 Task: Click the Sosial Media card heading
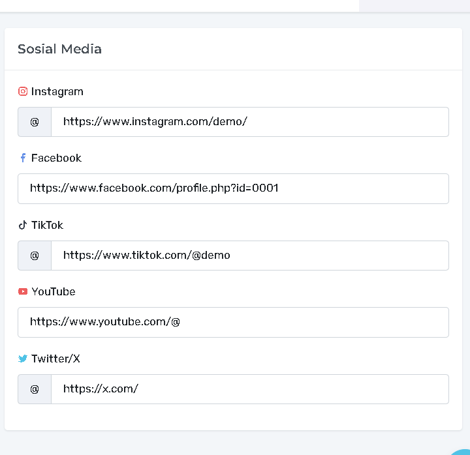pos(59,49)
